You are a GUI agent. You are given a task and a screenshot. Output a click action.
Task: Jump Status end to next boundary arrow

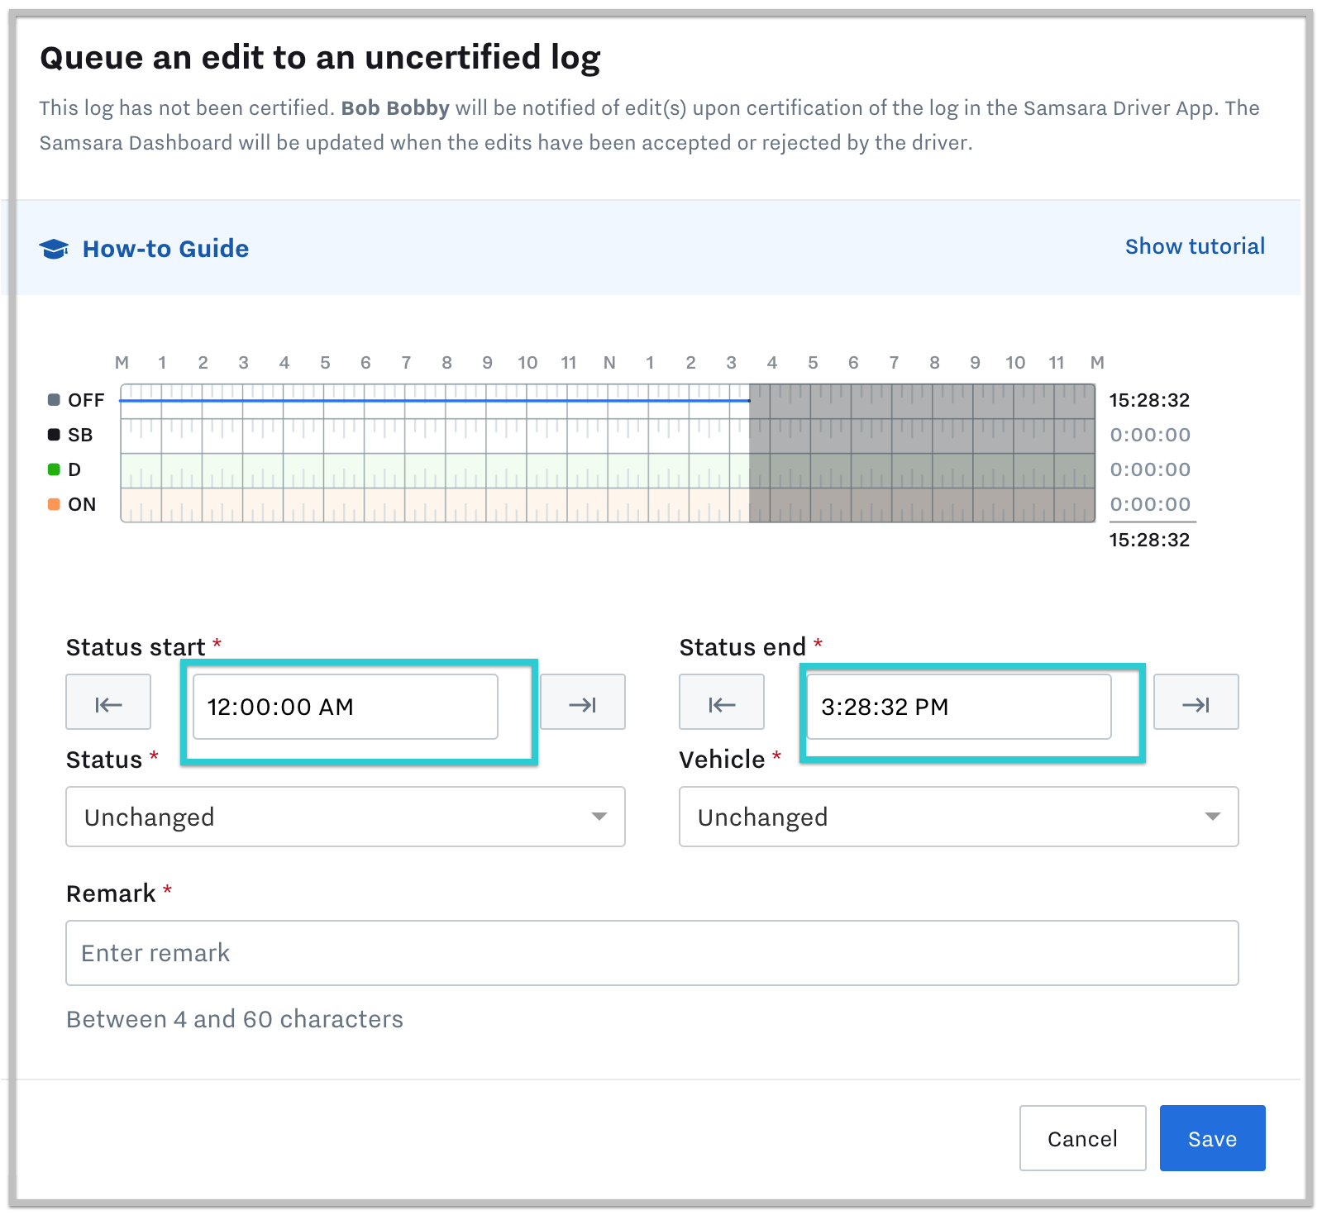click(x=1196, y=703)
